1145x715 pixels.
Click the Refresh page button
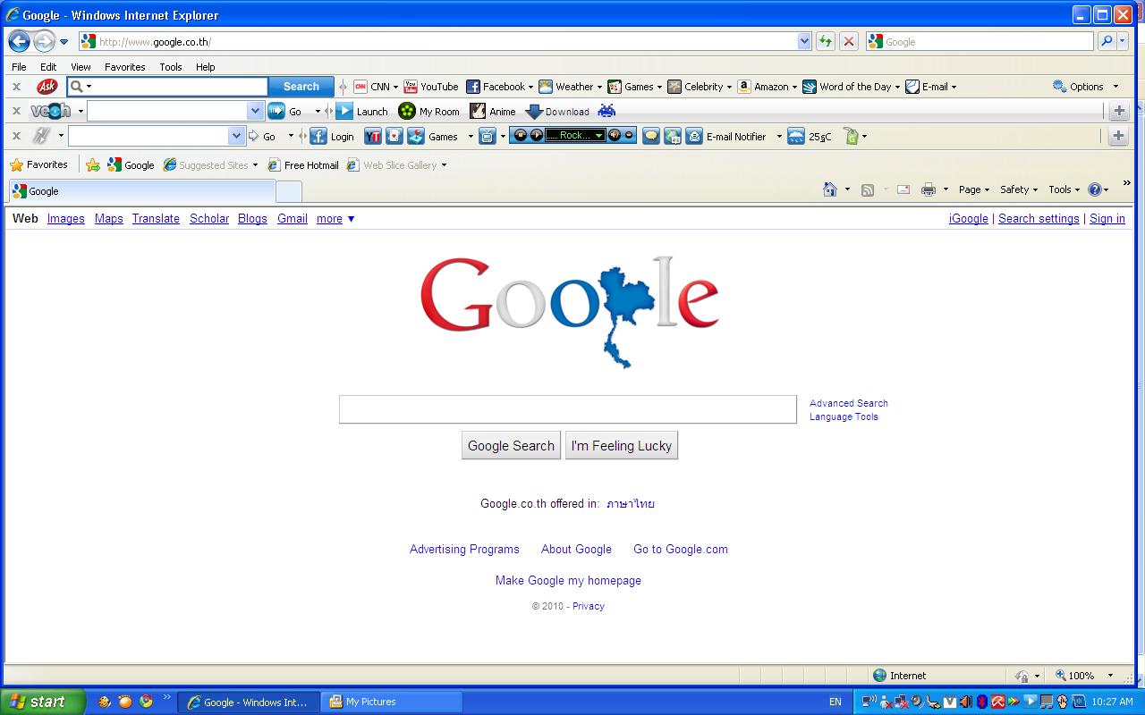point(826,41)
